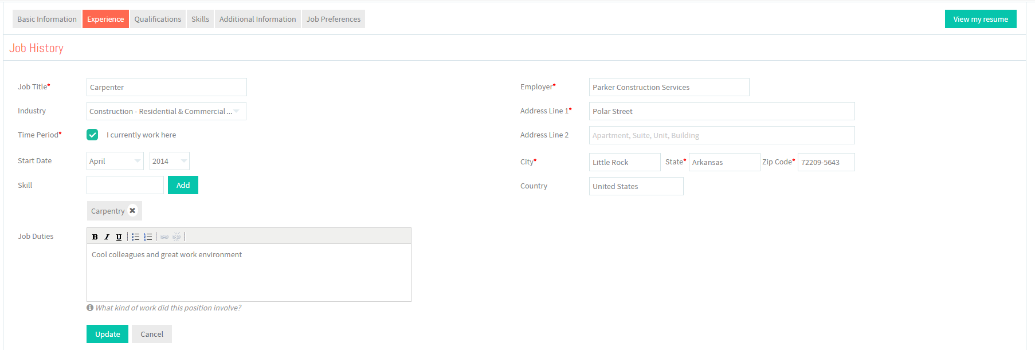Click the info icon below Job Duties
Viewport: 1035px width, 350px height.
coord(90,308)
